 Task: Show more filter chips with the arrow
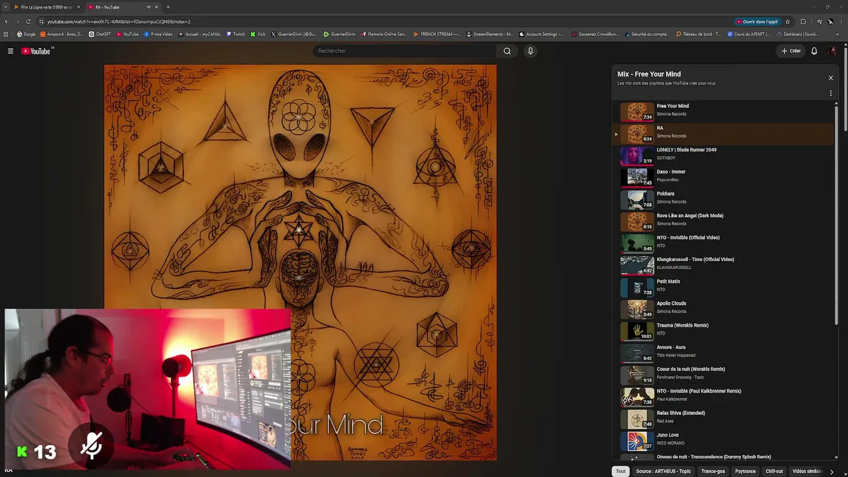pyautogui.click(x=831, y=472)
